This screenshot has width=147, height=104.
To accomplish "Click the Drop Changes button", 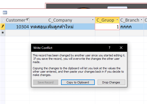I will point(111,82).
